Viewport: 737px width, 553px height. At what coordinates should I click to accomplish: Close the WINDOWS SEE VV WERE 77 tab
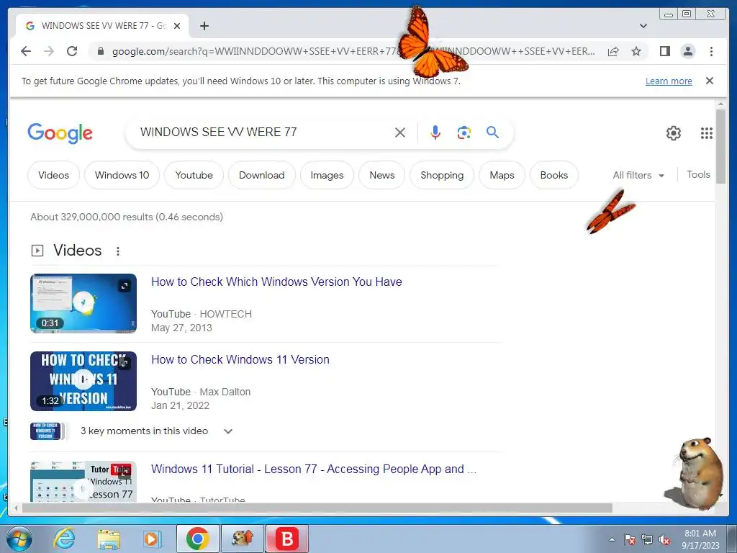coord(177,26)
